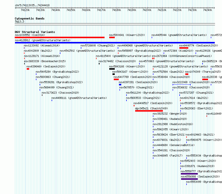The image size is (222, 194).
Task: Follow the nsv1128171 (Alsmadi2014) link
Action: [42, 56]
